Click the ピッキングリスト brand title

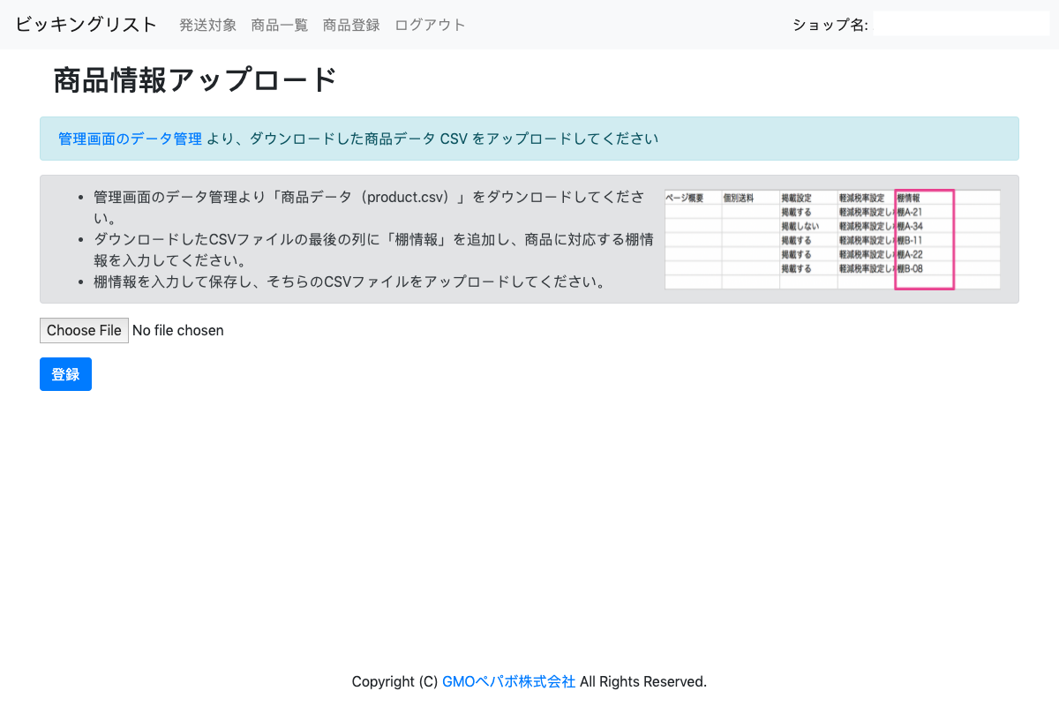click(x=86, y=25)
